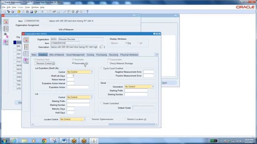Viewport: 257px width, 144px height.
Task: Open the Serial Generation dropdown
Action: 153,86
